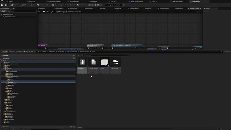Click MapManager in the graph breadcrumb
The height and width of the screenshot is (130, 231).
pos(60,12)
